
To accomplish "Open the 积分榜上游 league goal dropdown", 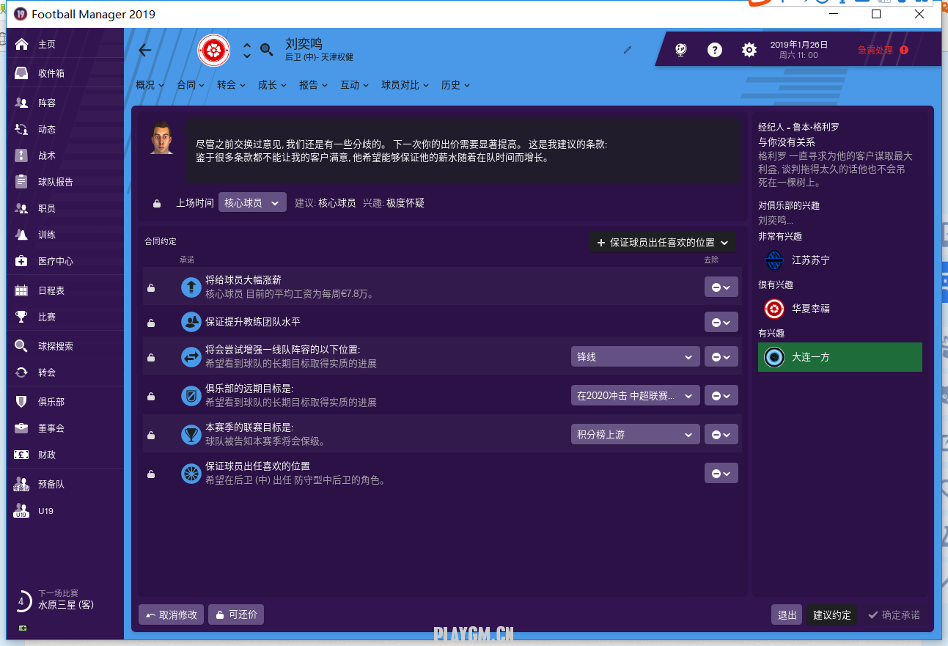I will coord(634,435).
